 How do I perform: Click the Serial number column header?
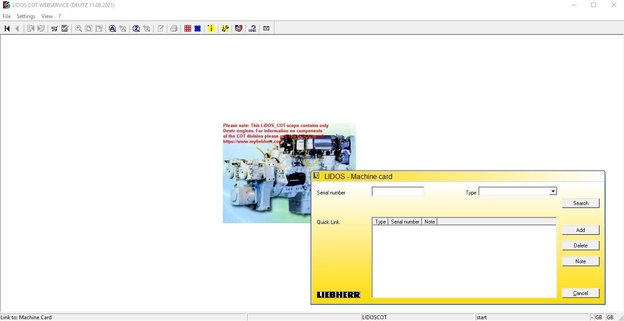(405, 222)
